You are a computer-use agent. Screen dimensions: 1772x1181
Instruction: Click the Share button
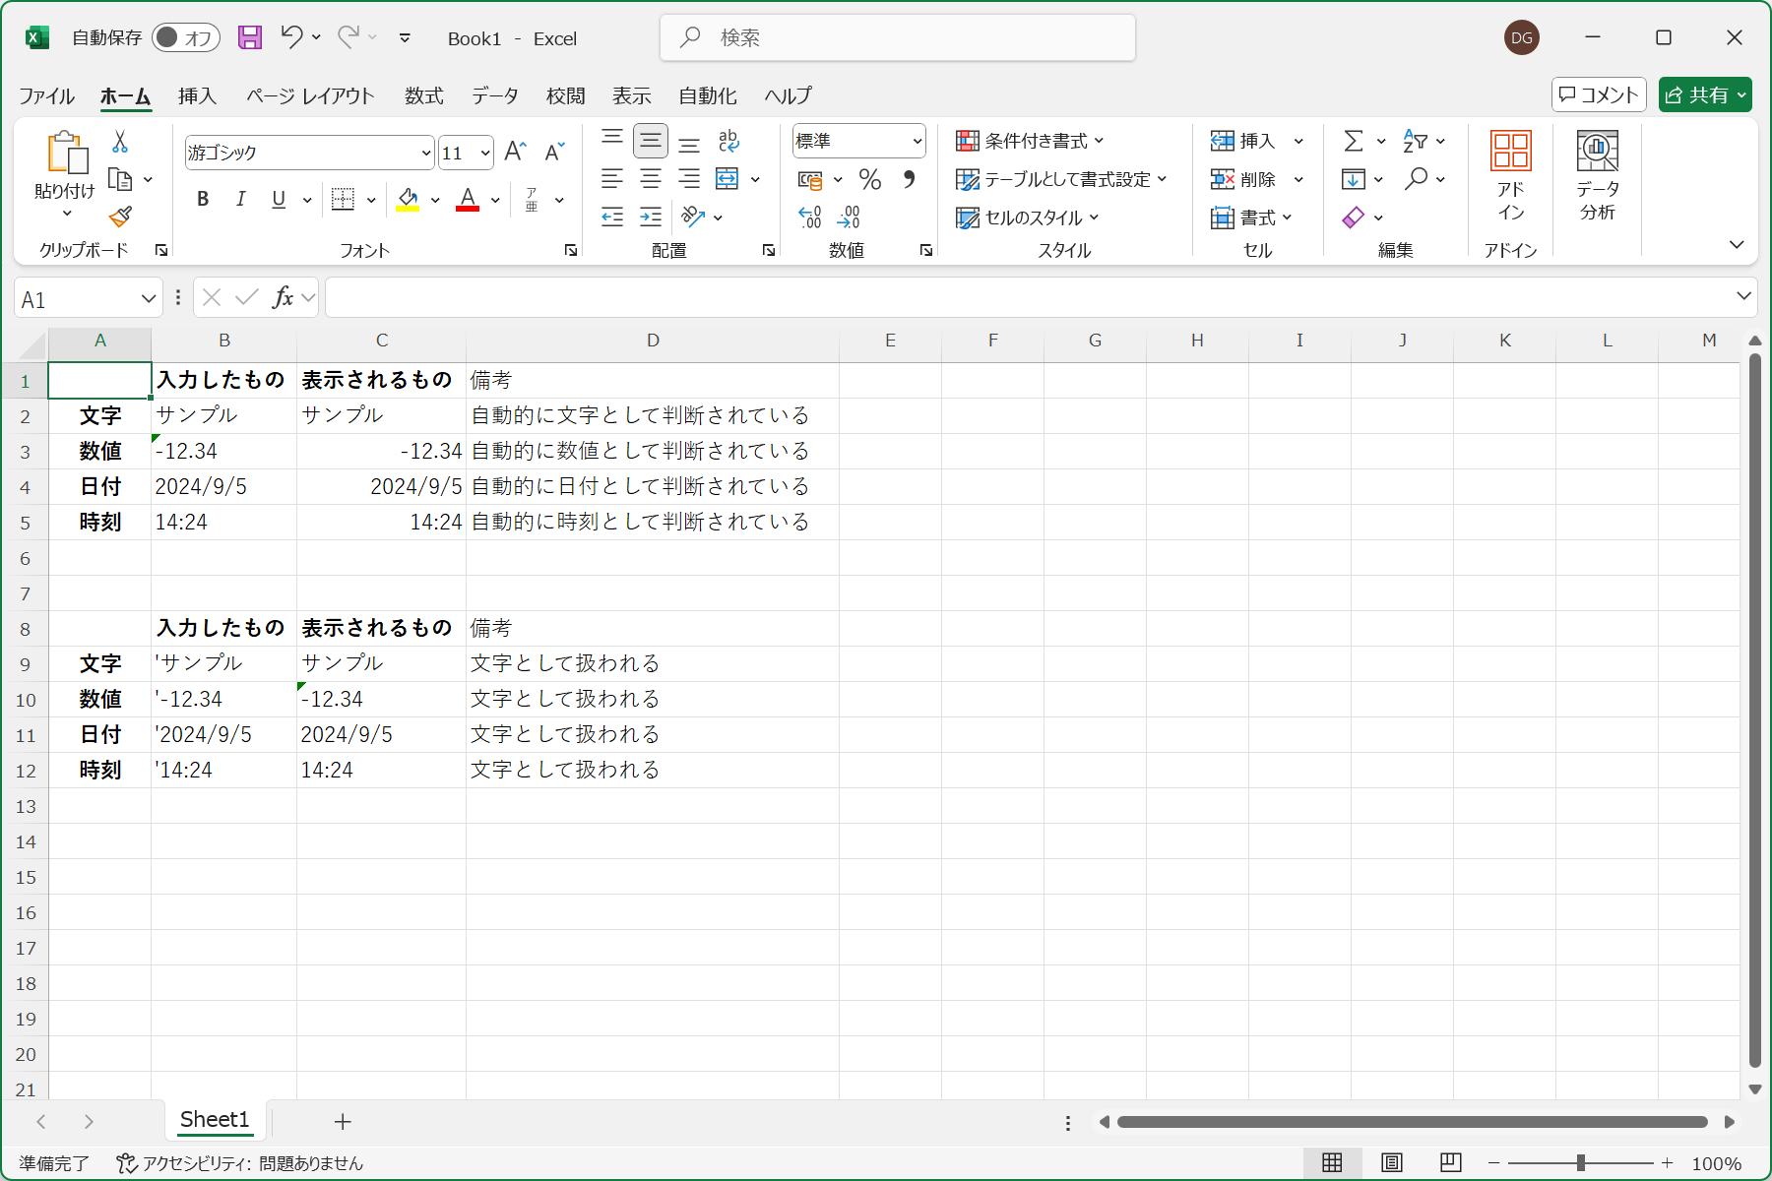coord(1705,94)
